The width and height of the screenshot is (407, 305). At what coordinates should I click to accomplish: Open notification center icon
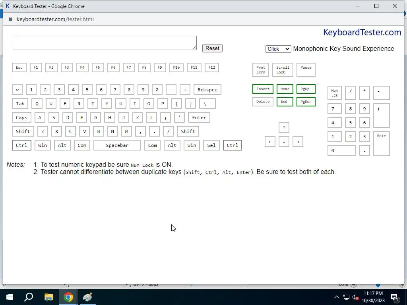[x=394, y=297]
